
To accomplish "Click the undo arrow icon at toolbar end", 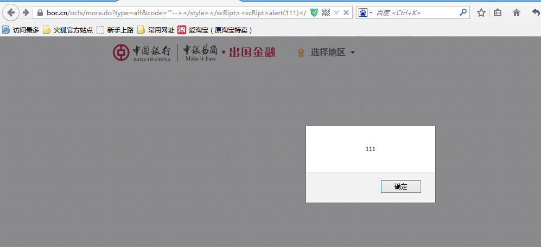I will click(x=536, y=13).
